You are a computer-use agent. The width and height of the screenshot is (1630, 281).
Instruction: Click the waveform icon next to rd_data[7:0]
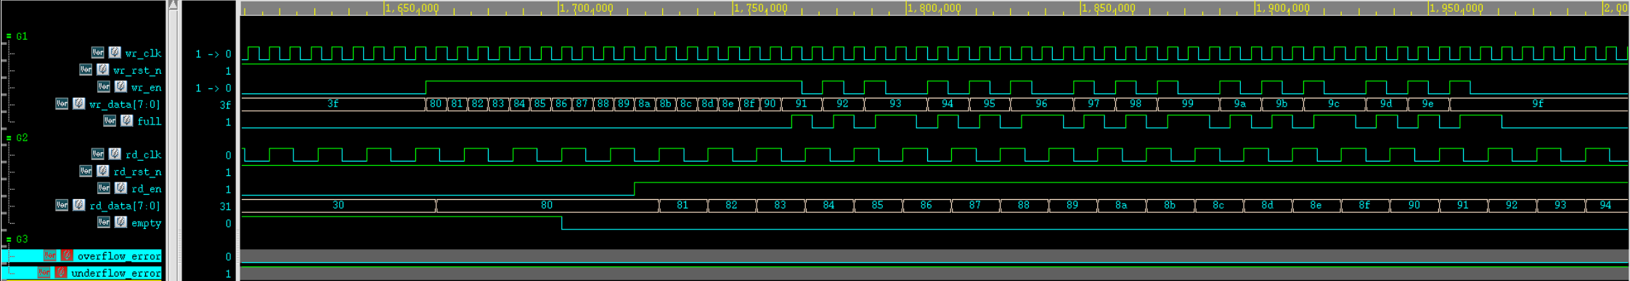tap(79, 205)
